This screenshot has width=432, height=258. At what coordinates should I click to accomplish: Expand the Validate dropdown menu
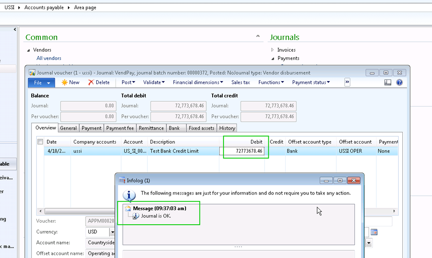pyautogui.click(x=154, y=82)
